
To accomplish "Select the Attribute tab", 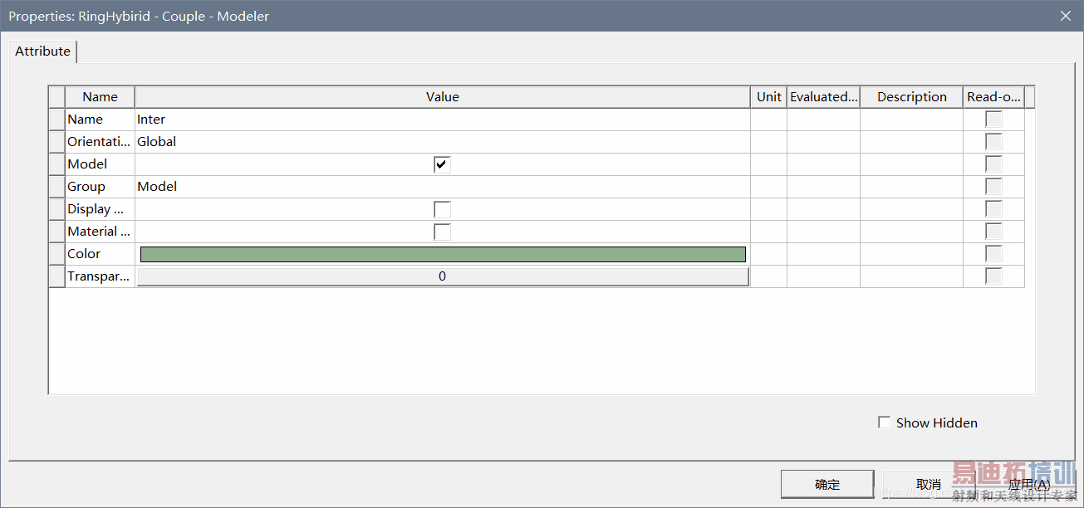I will (x=43, y=51).
